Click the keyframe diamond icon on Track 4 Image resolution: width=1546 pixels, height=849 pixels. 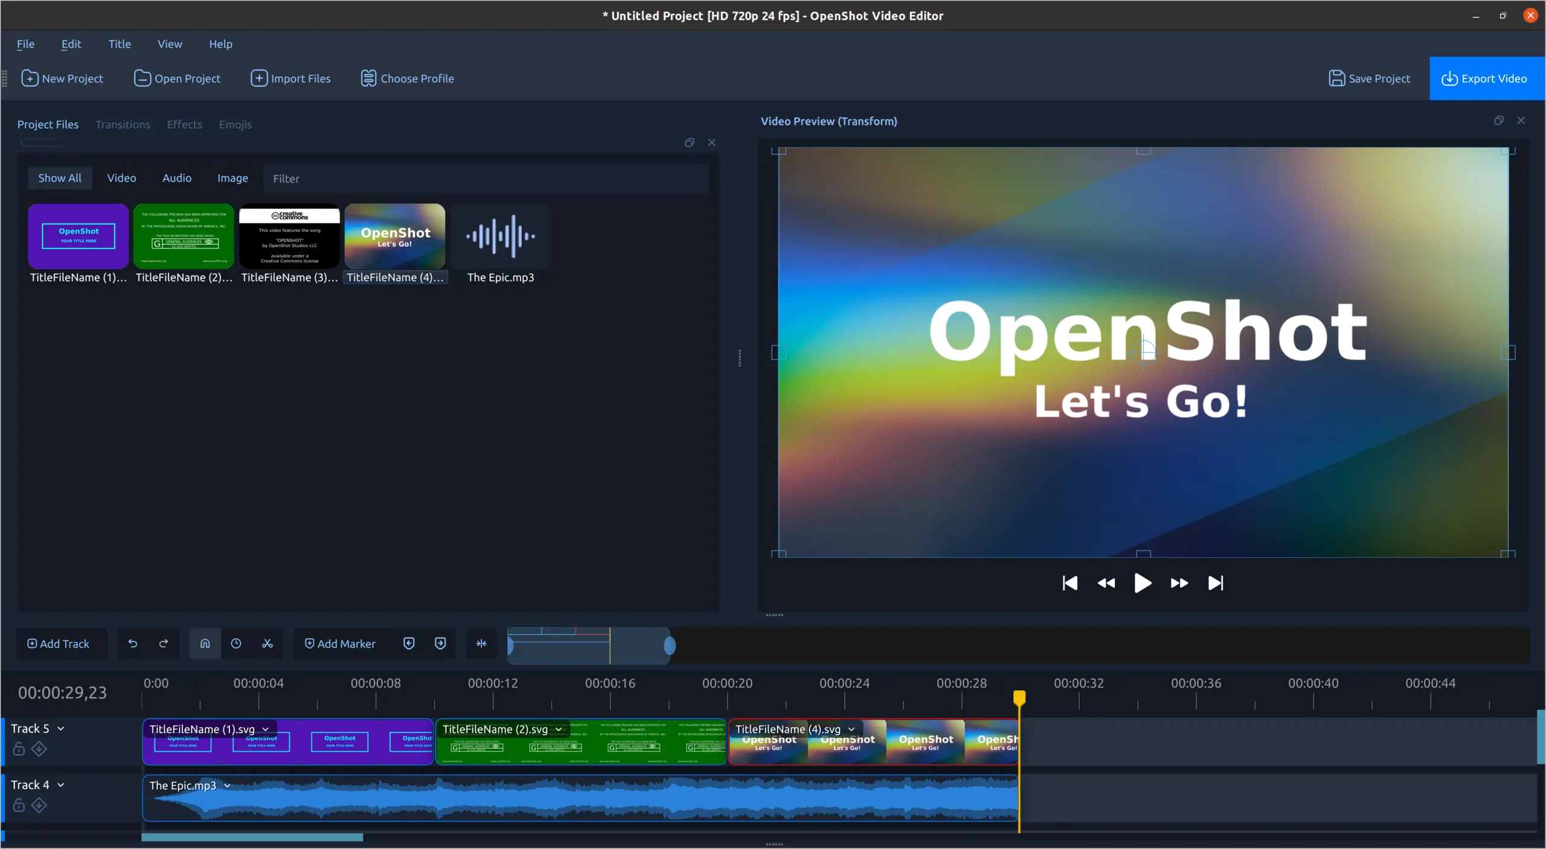tap(39, 805)
